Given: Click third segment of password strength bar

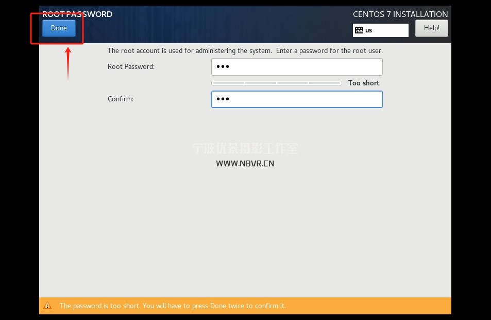Looking at the screenshot, I should [x=293, y=83].
